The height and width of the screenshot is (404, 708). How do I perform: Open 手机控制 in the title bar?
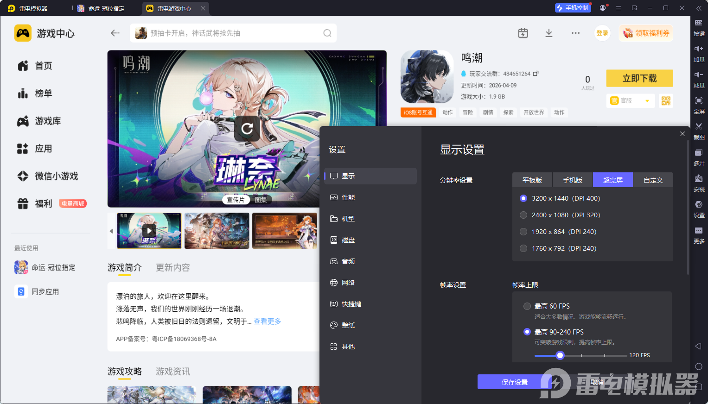click(x=573, y=8)
